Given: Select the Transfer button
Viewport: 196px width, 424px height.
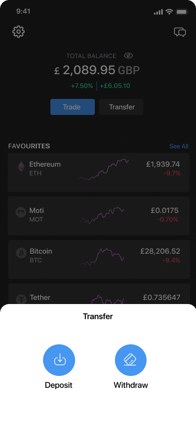Looking at the screenshot, I should (121, 107).
